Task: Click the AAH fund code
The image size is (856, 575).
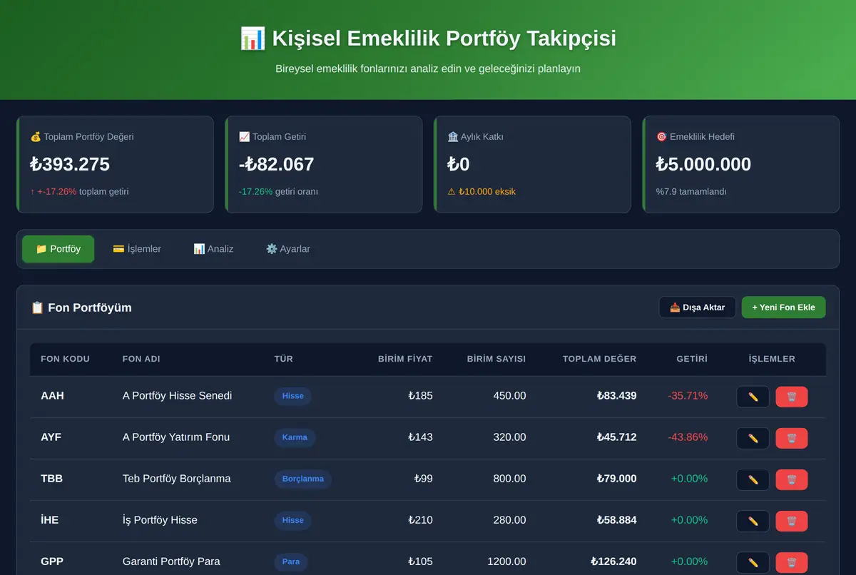Action: (52, 396)
